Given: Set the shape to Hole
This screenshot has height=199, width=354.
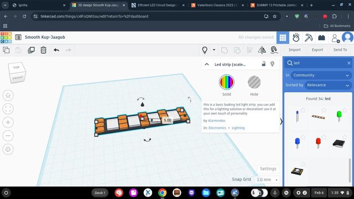Looking at the screenshot, I should pyautogui.click(x=254, y=82).
